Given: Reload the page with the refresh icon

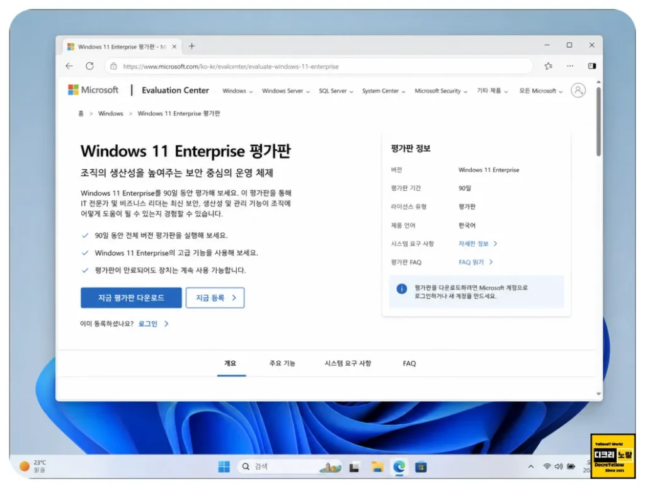Looking at the screenshot, I should click(x=89, y=66).
